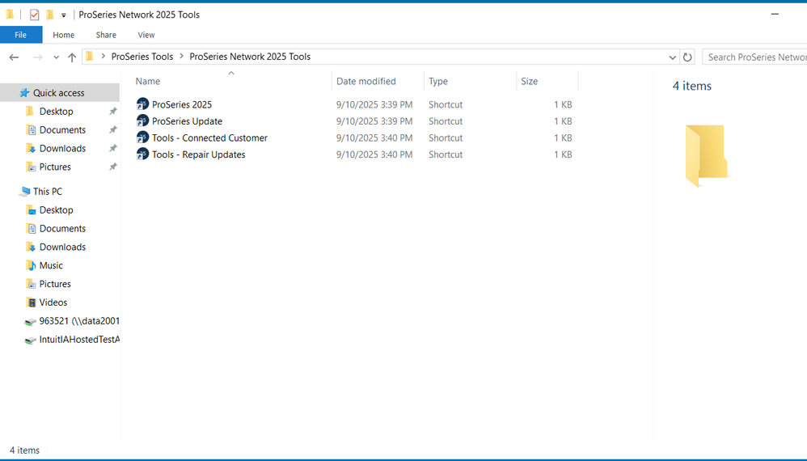Open pinned Downloads under Quick access

pos(62,148)
